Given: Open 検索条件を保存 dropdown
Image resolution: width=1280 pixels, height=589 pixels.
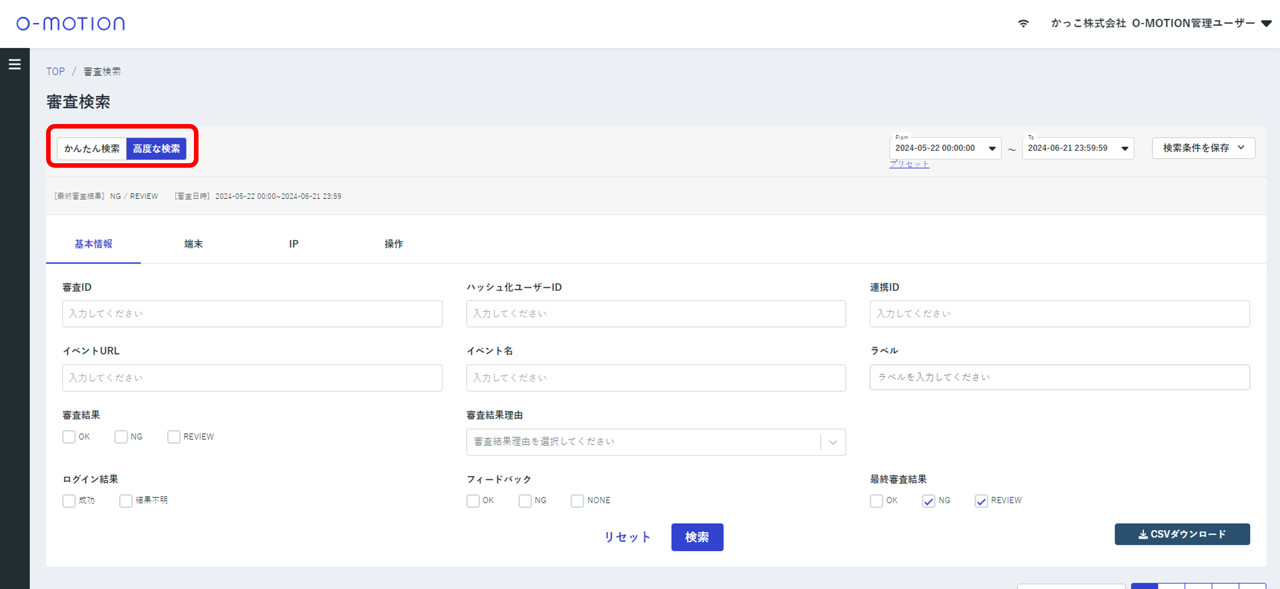Looking at the screenshot, I should click(x=1203, y=148).
